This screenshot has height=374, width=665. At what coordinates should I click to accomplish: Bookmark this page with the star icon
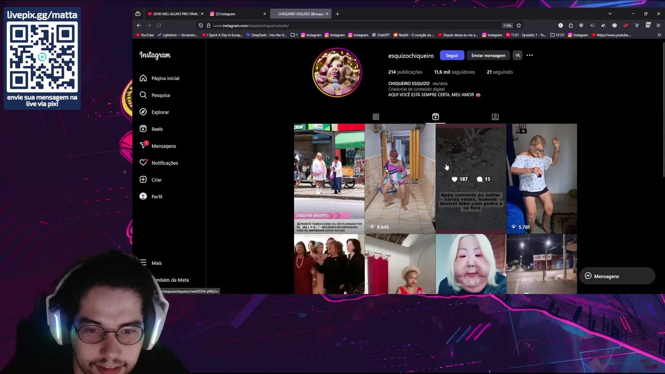point(518,25)
